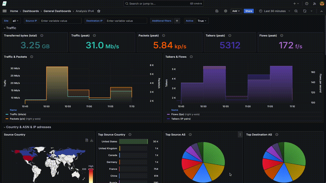
Task: Download Source Country panel data
Action: tap(92, 140)
